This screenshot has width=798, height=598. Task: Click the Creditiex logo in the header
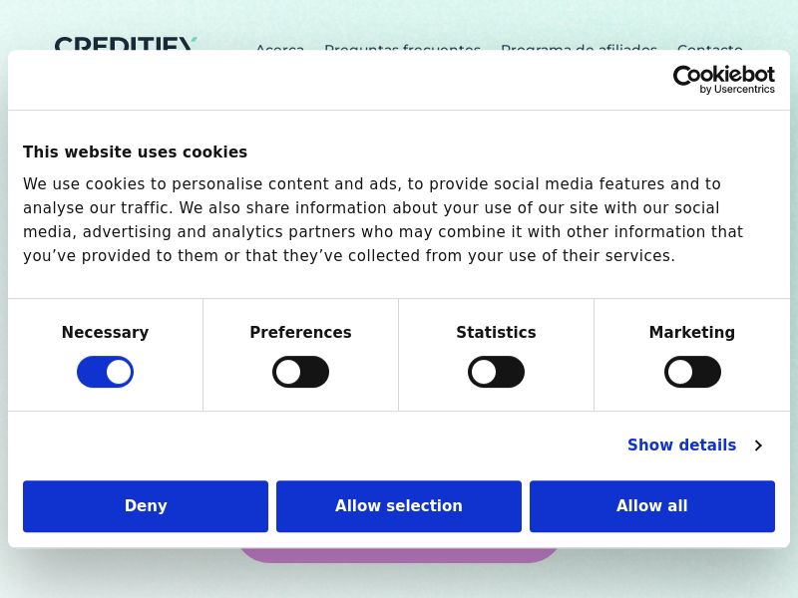(125, 44)
